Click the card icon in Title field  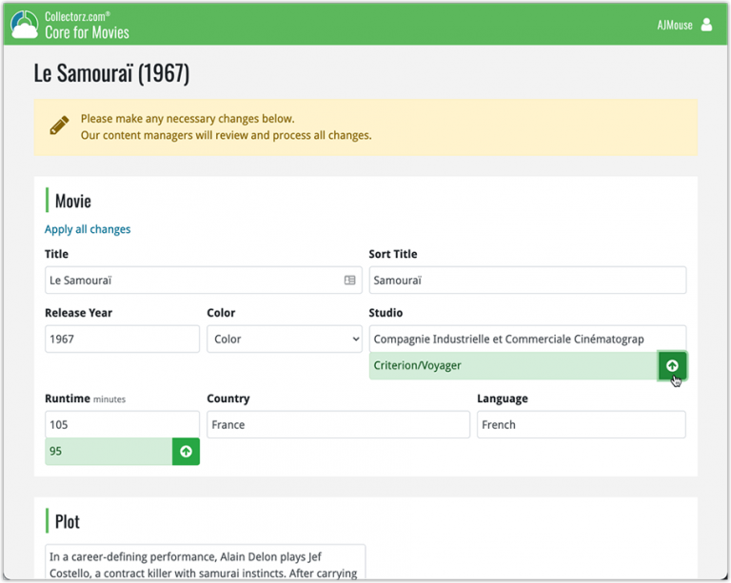pyautogui.click(x=349, y=280)
